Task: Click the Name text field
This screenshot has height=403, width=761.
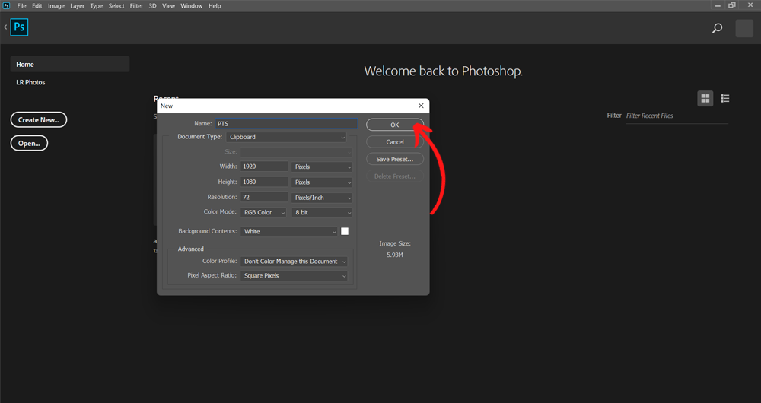Action: pos(285,123)
